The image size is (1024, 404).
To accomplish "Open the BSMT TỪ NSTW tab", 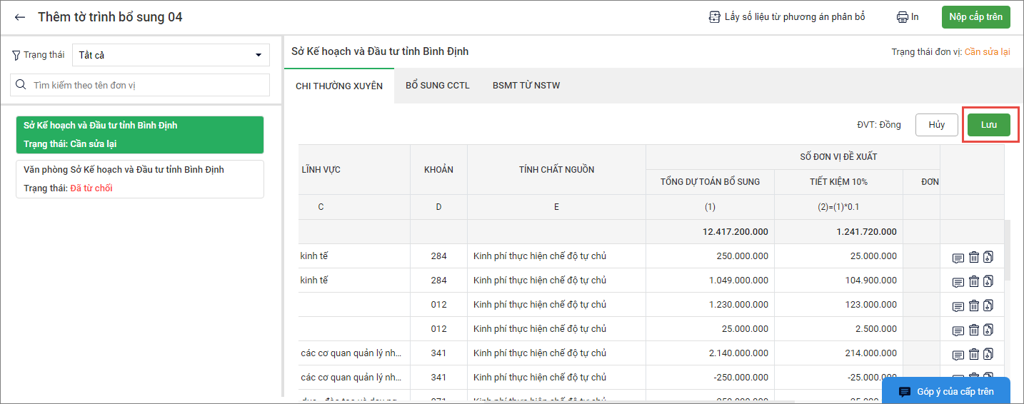I will [x=526, y=86].
